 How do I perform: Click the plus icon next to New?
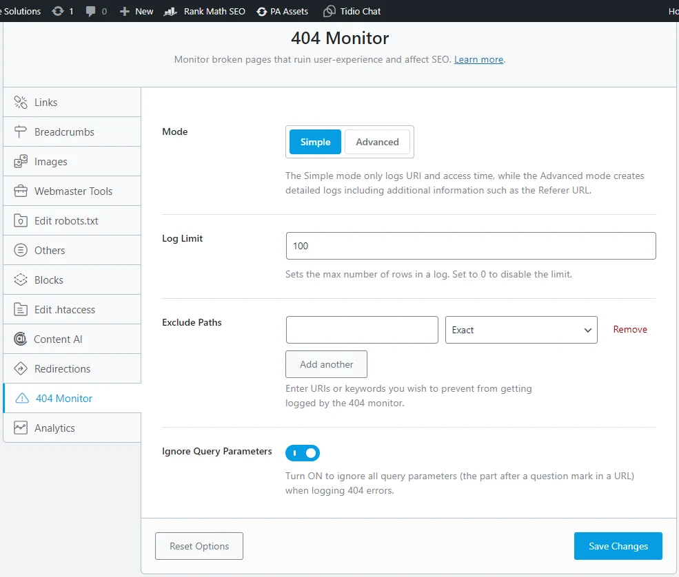pyautogui.click(x=124, y=11)
